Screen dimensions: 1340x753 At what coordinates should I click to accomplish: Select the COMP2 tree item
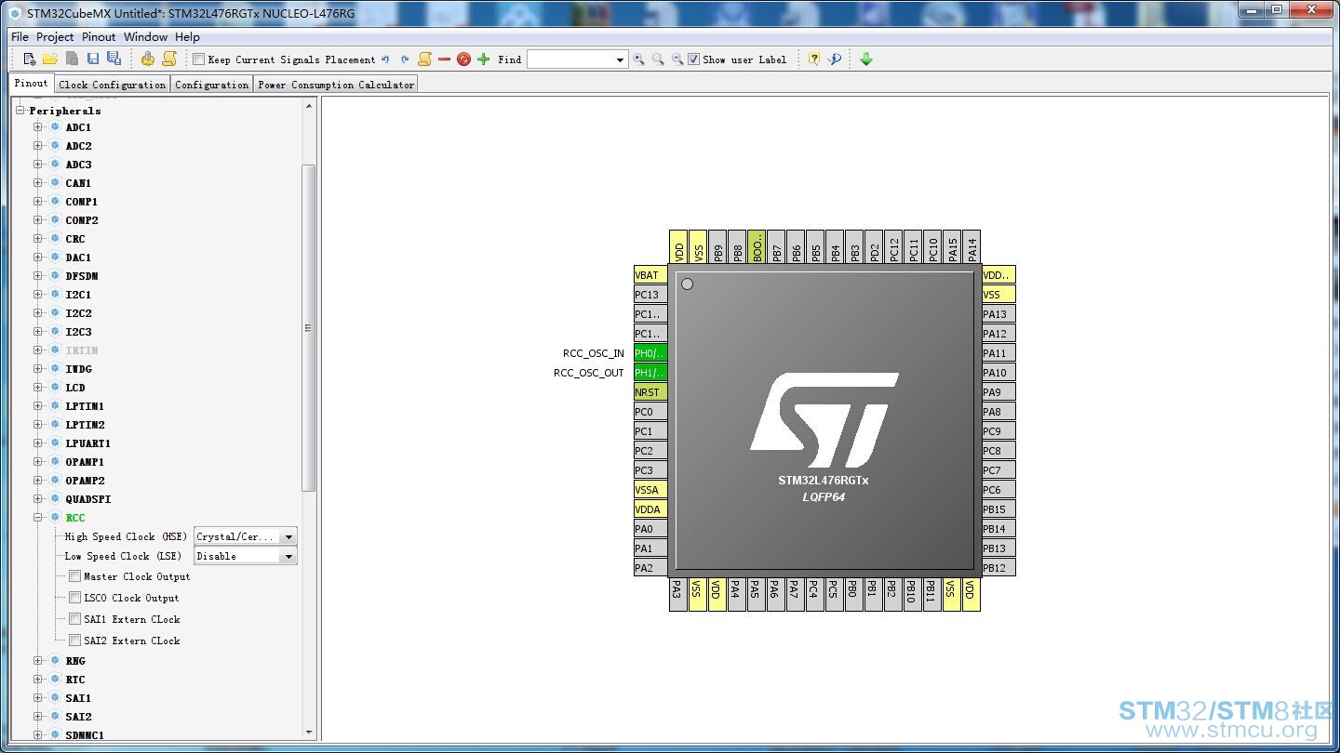tap(82, 220)
